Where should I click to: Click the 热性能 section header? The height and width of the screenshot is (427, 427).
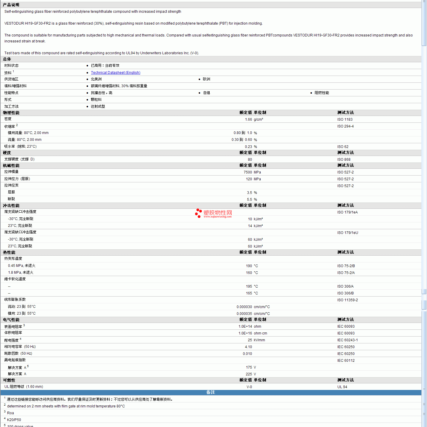(x=9, y=252)
